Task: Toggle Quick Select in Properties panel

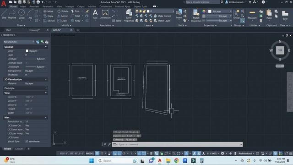Action: [x=47, y=42]
